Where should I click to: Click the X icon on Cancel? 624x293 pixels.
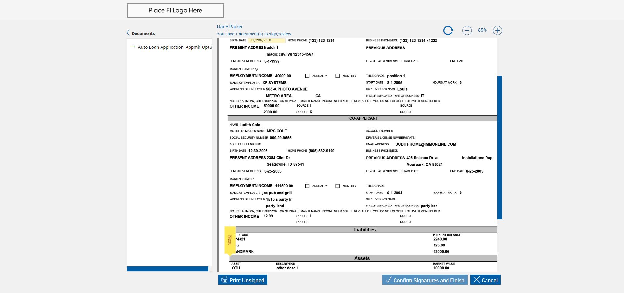(x=477, y=280)
